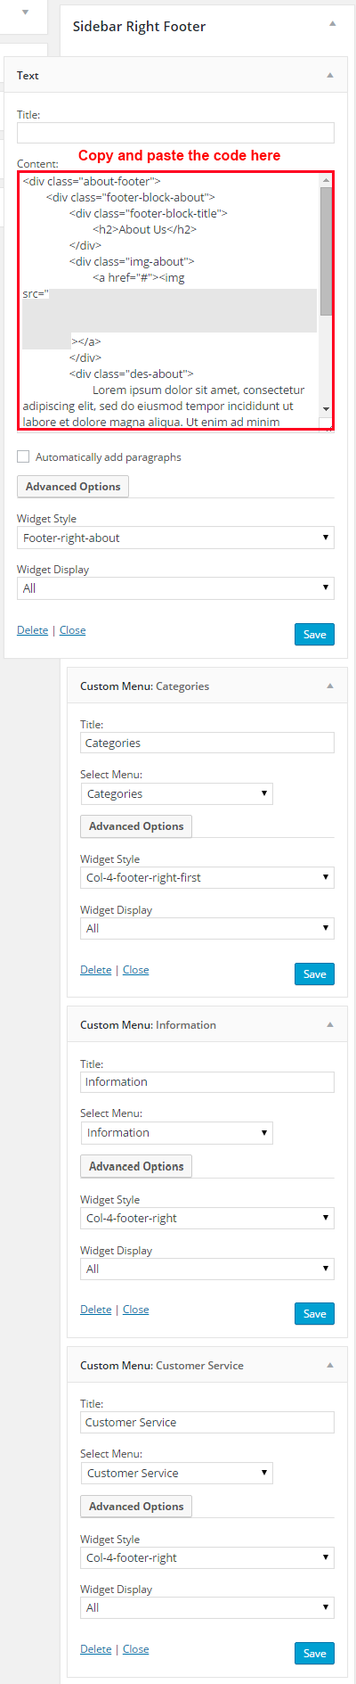The image size is (356, 1684).
Task: Open the Col-4-footer-right-first style dropdown
Action: (207, 877)
